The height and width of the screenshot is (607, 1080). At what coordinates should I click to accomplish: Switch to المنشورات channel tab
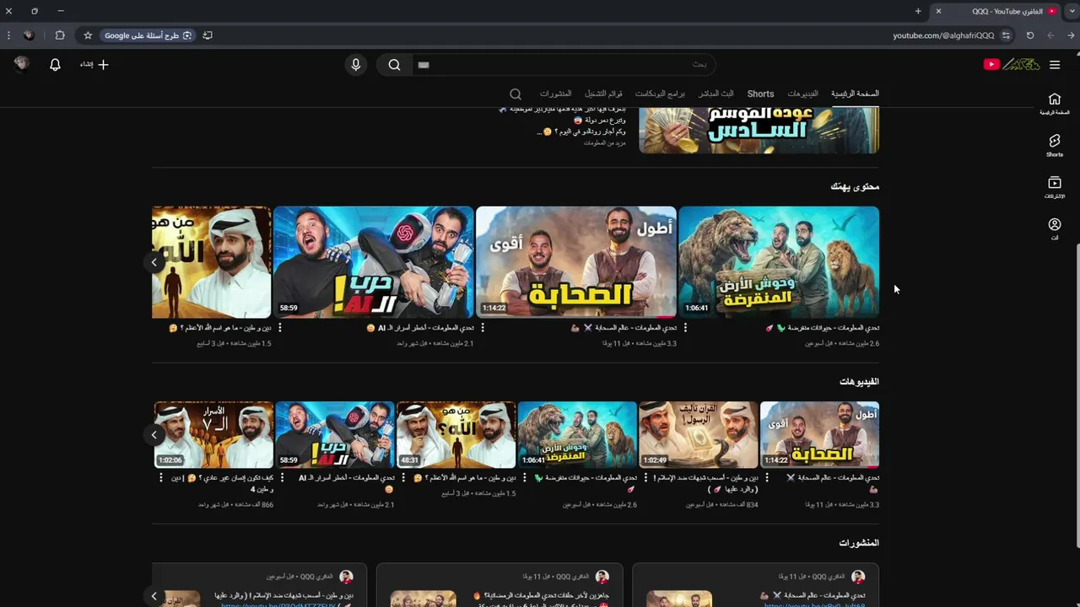tap(555, 94)
